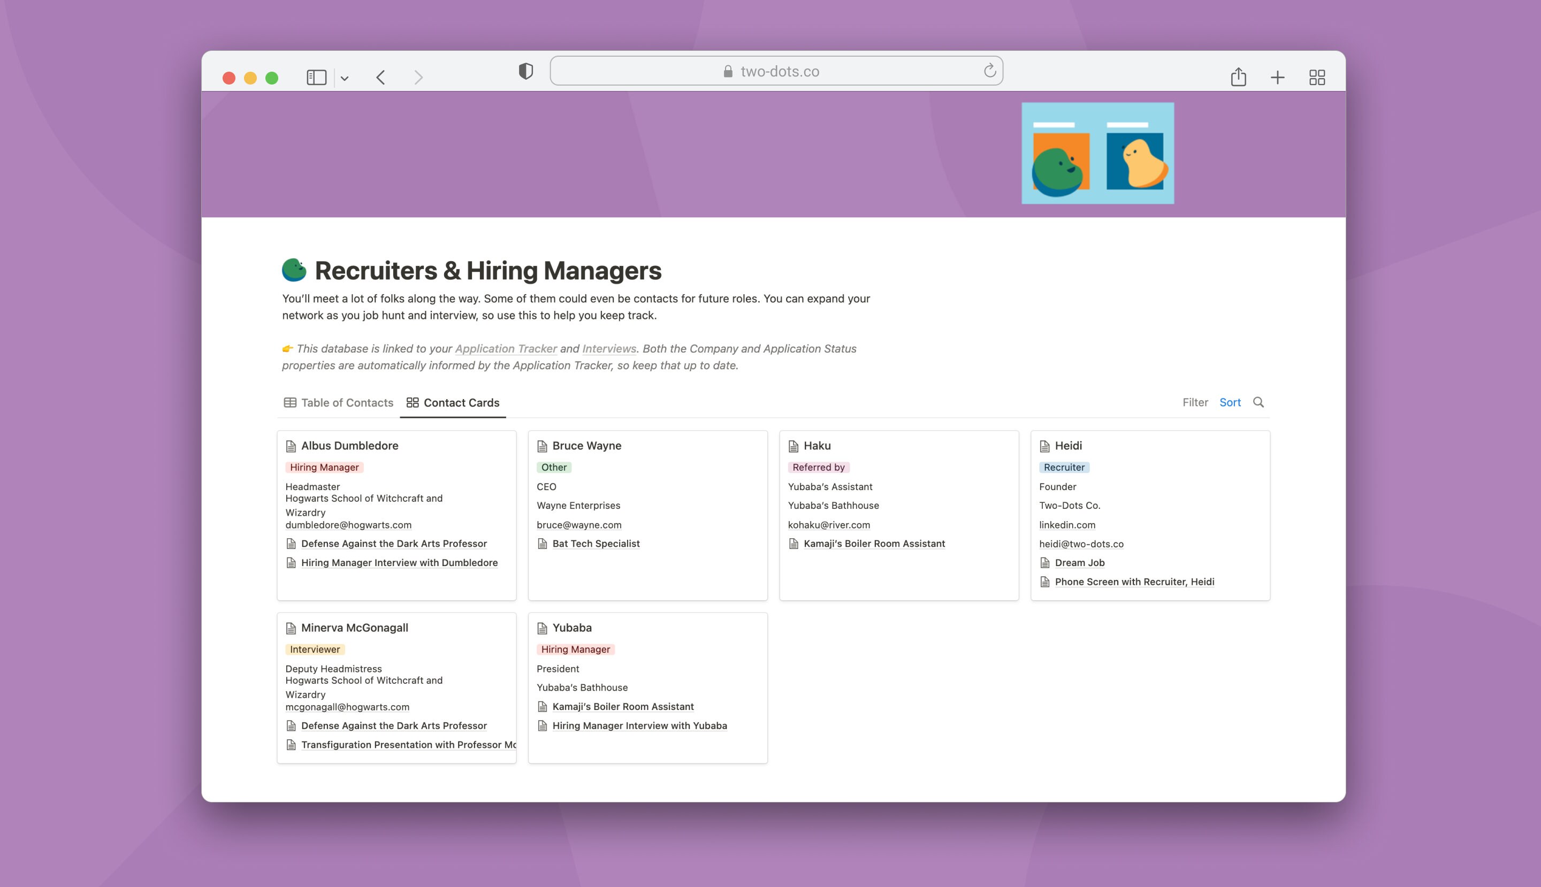
Task: Switch to the Table of Contacts tab
Action: (346, 402)
